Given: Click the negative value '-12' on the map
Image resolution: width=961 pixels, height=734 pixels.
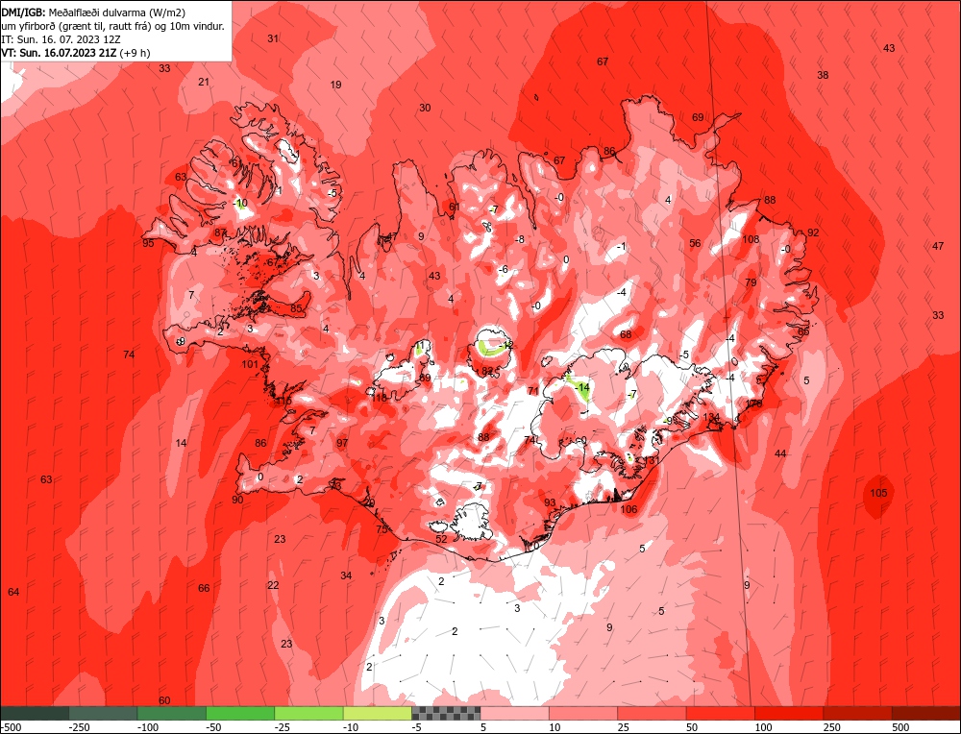Looking at the screenshot, I should point(505,346).
